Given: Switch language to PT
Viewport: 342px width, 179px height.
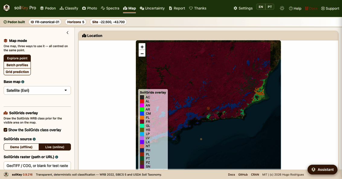Looking at the screenshot, I should pyautogui.click(x=270, y=7).
